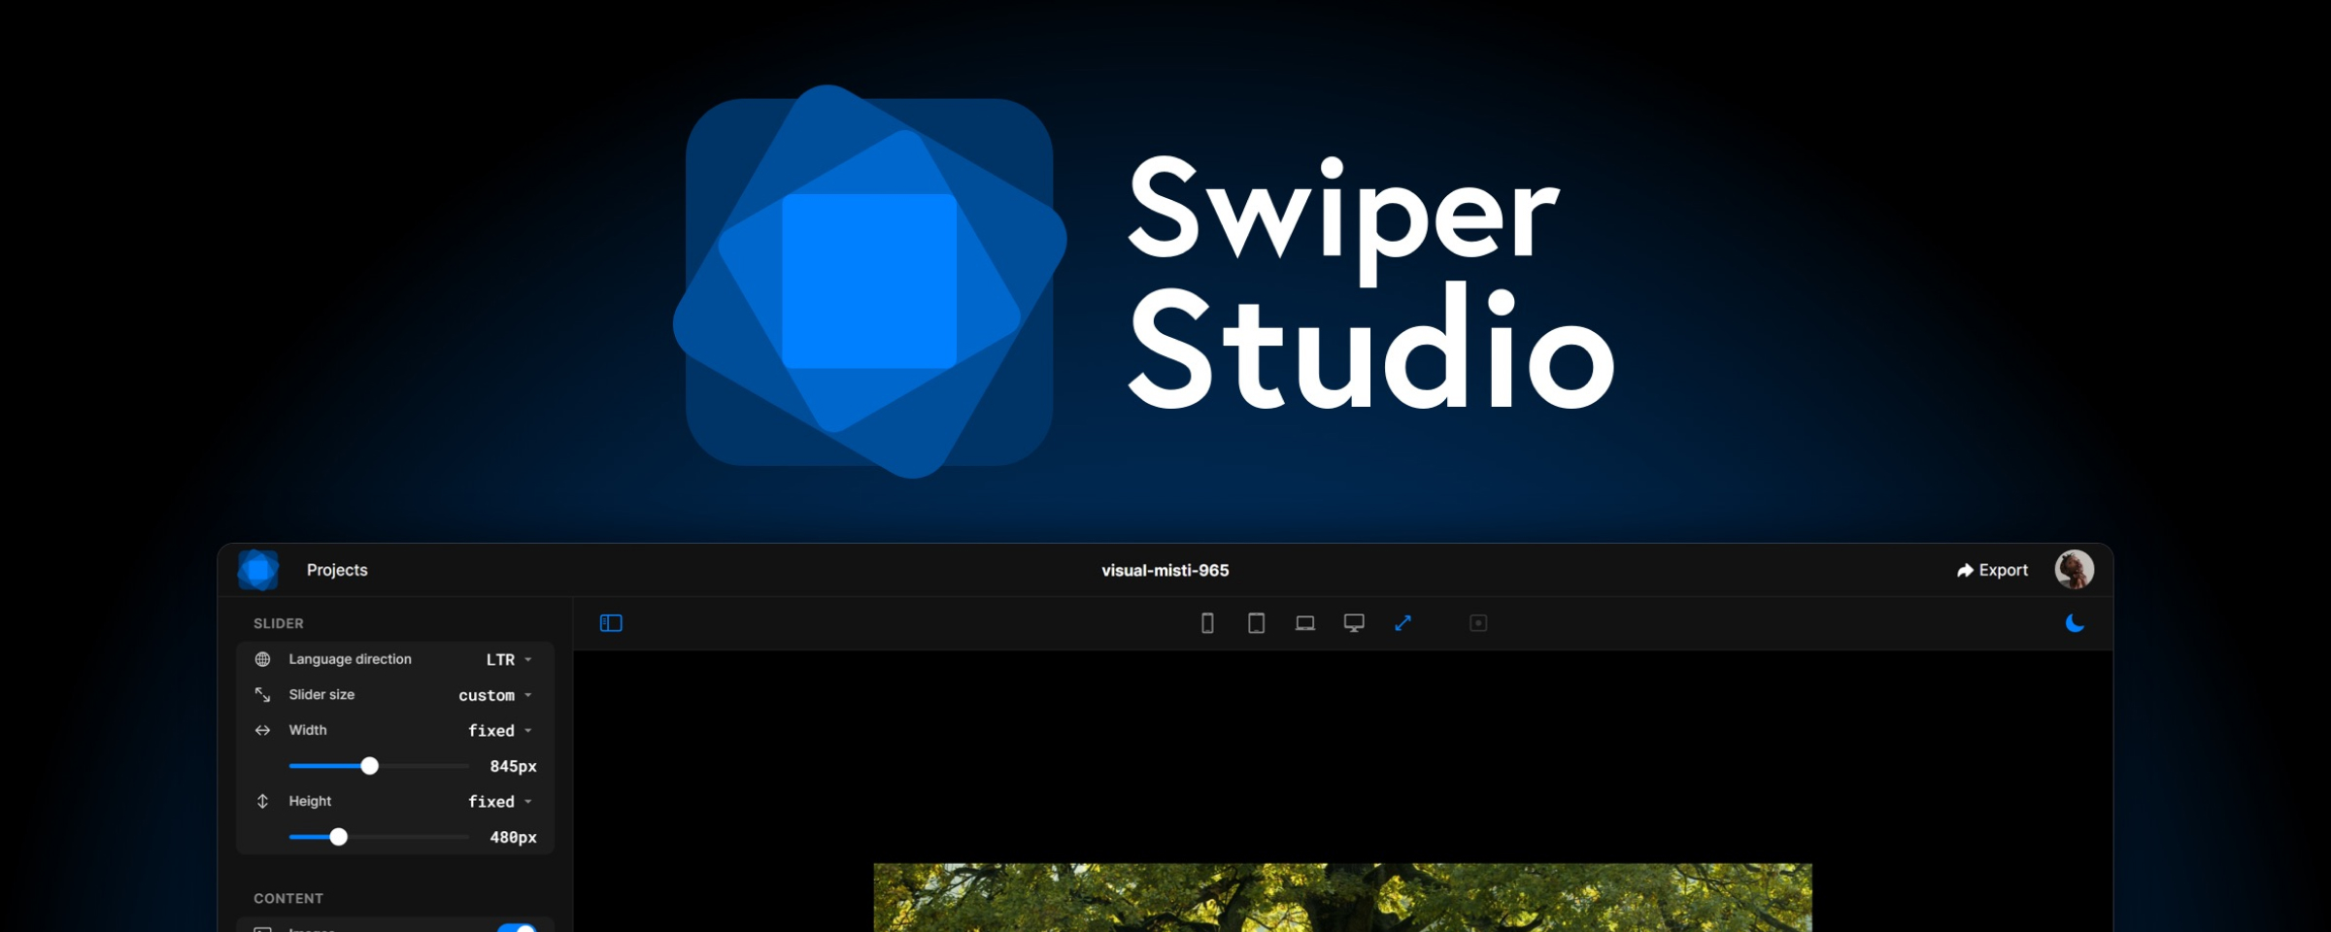Toggle dark mode with the moon icon
This screenshot has width=2331, height=932.
[x=2074, y=623]
